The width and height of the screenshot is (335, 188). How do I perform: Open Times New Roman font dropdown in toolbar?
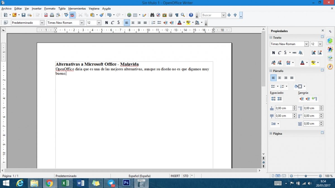[x=82, y=23]
